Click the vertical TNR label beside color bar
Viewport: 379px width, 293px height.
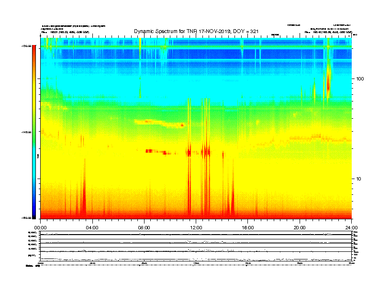pyautogui.click(x=38, y=157)
